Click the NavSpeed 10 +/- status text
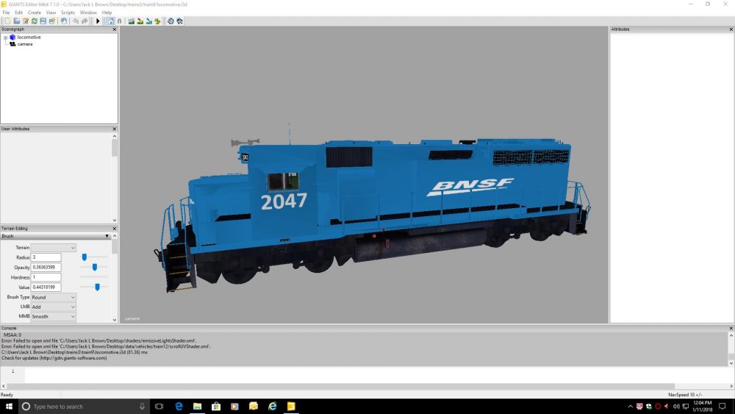The height and width of the screenshot is (414, 735). [685, 395]
